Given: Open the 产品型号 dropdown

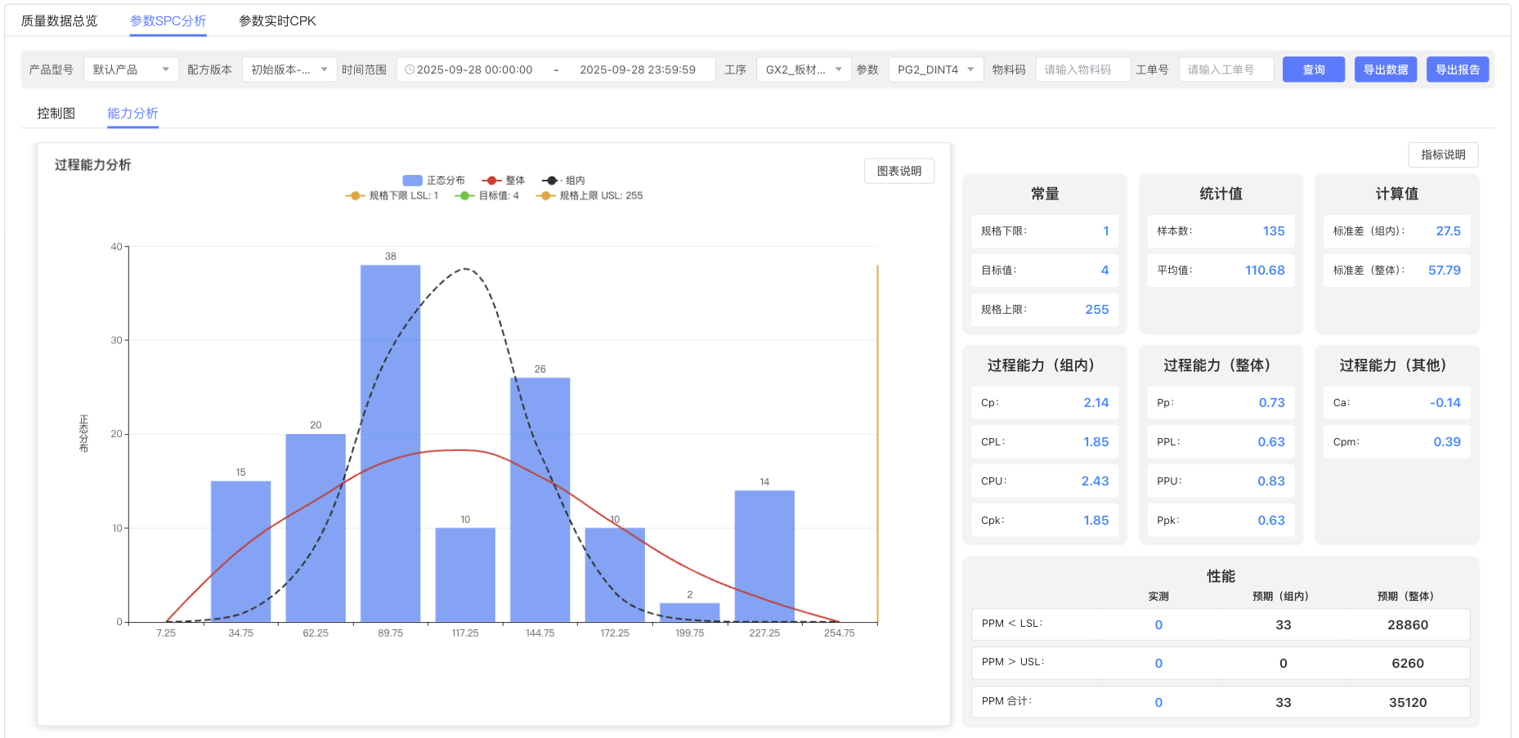Looking at the screenshot, I should coord(131,70).
